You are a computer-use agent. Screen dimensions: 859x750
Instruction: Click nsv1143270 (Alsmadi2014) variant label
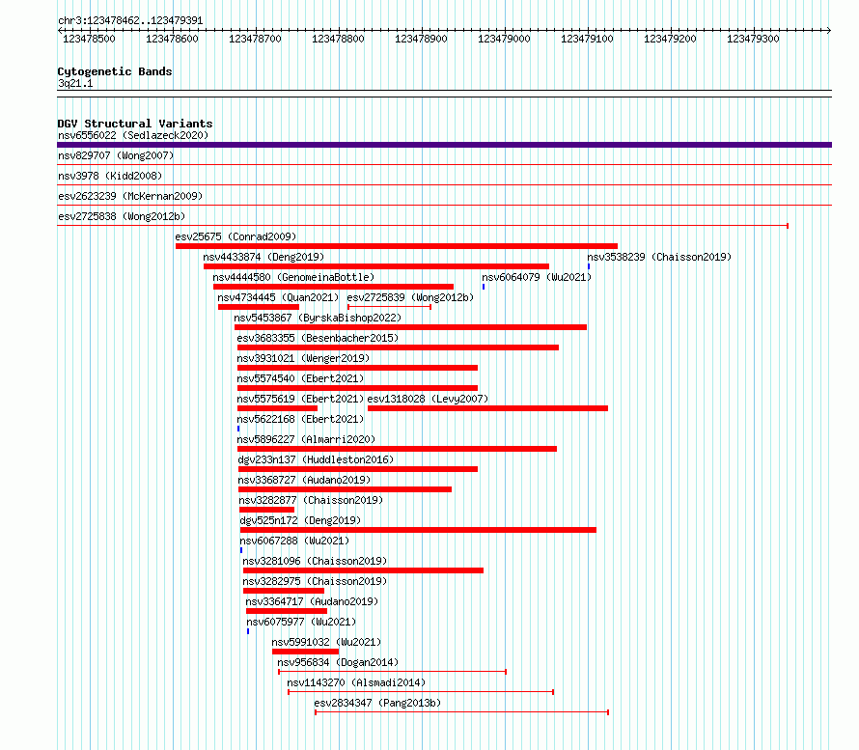pyautogui.click(x=357, y=682)
